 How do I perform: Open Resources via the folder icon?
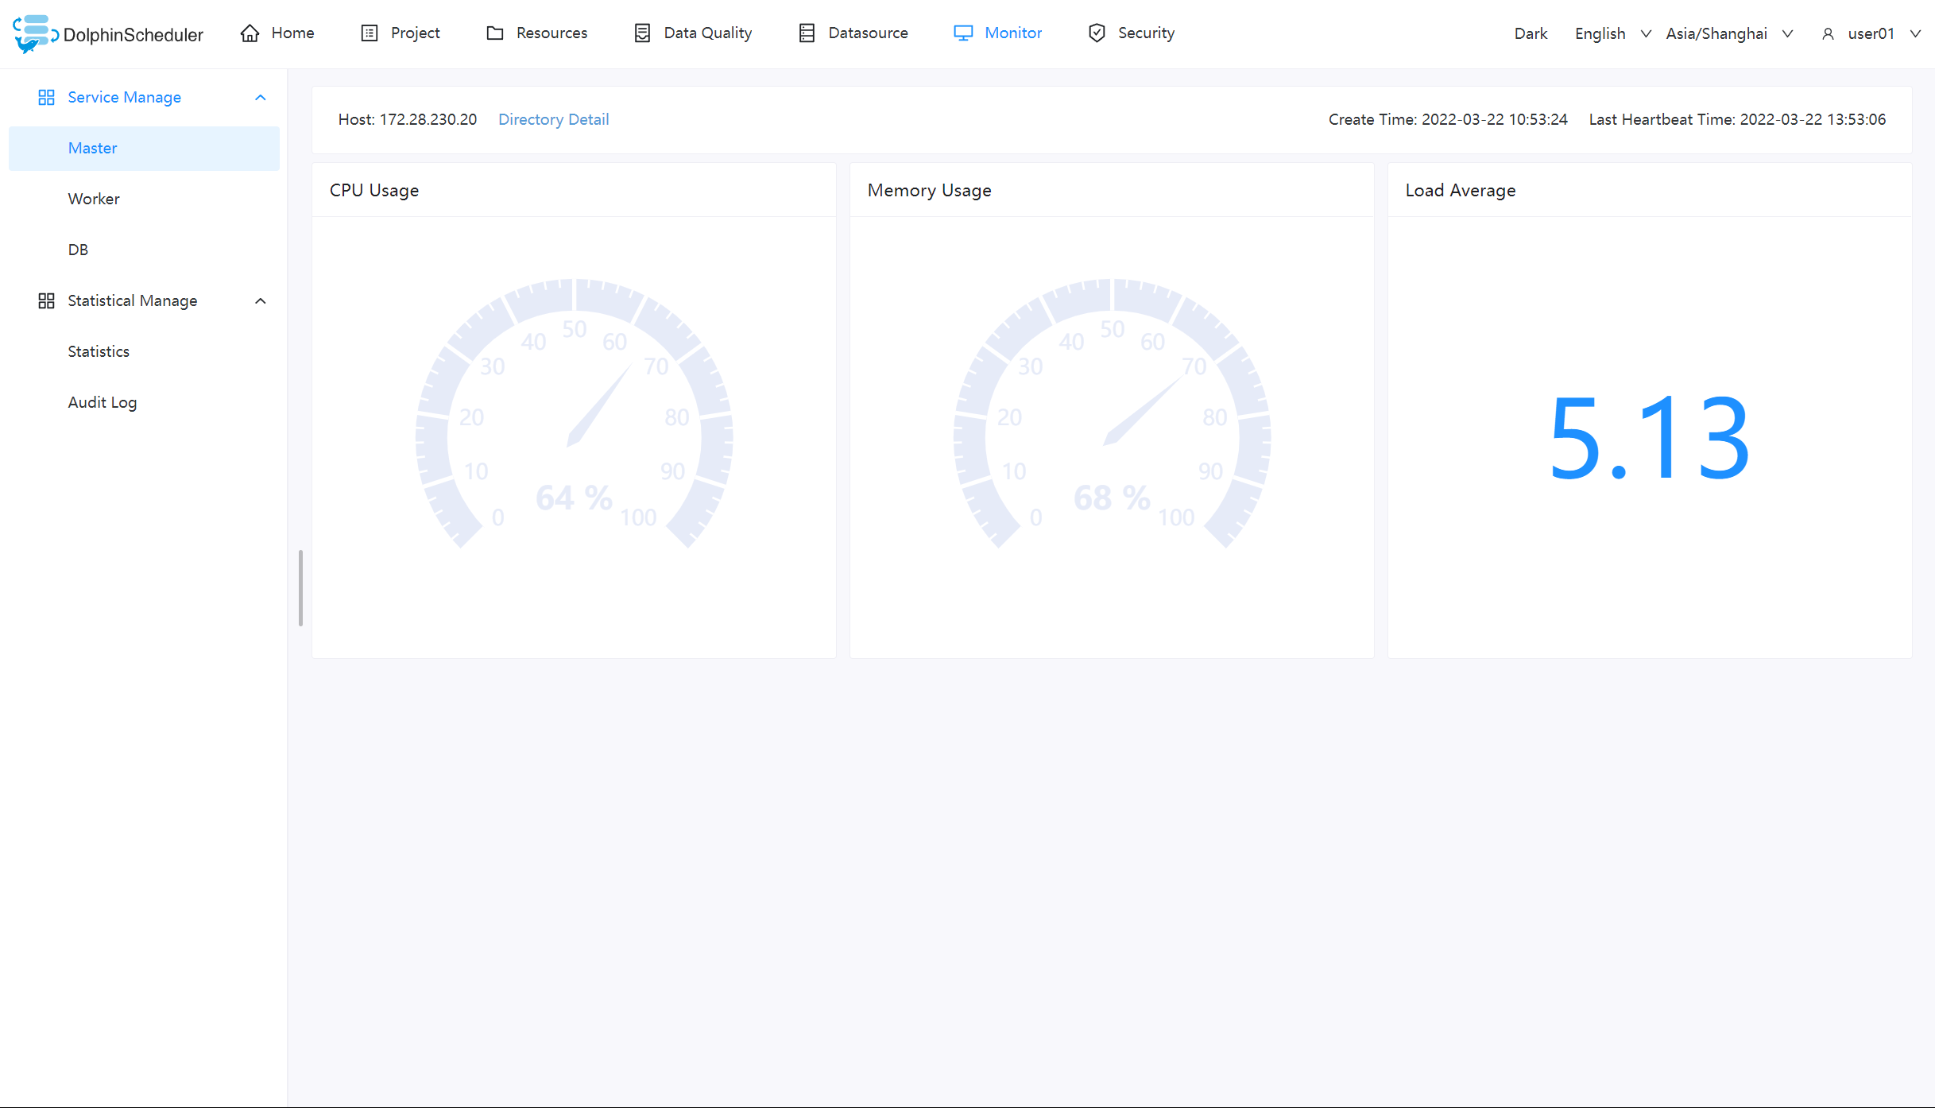(495, 33)
